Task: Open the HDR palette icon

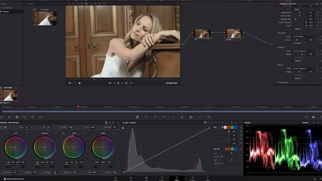Action: click(24, 117)
